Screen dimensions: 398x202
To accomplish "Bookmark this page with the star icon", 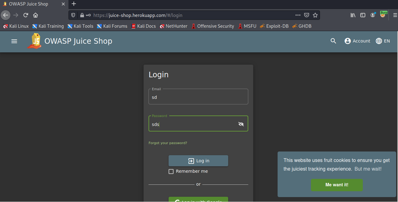I will coord(315,15).
